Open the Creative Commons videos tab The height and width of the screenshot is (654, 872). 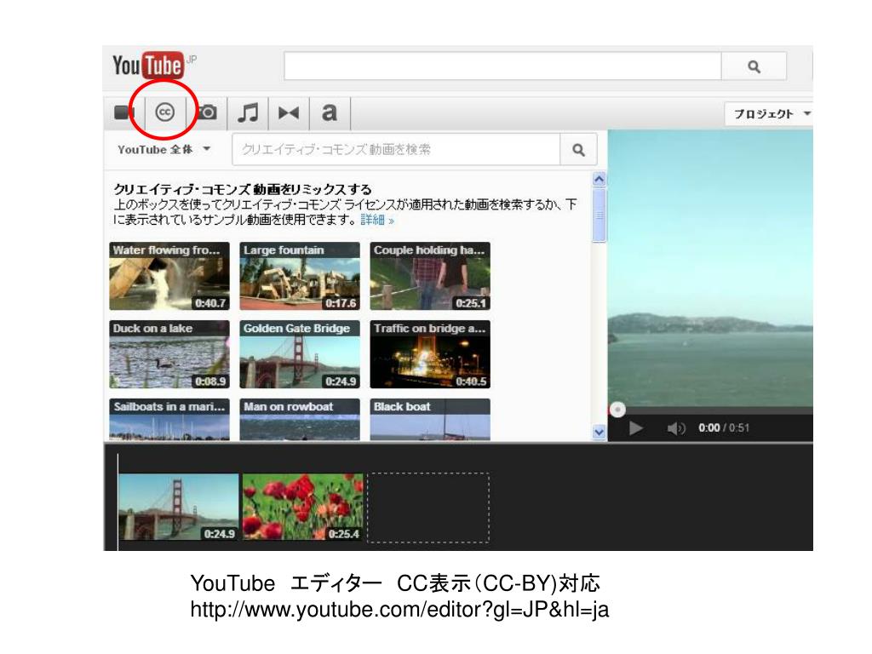click(165, 112)
